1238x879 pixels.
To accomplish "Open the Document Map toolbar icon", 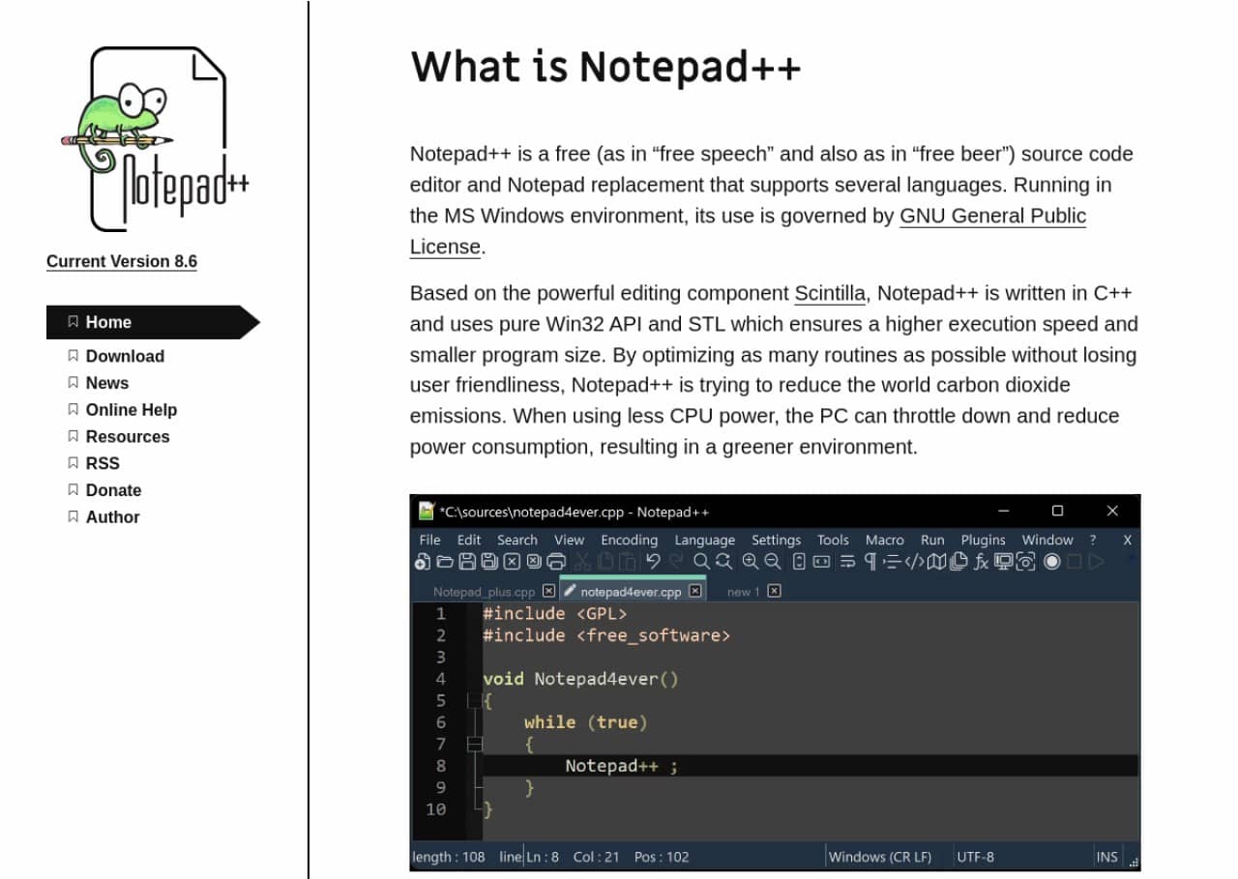I will [936, 561].
